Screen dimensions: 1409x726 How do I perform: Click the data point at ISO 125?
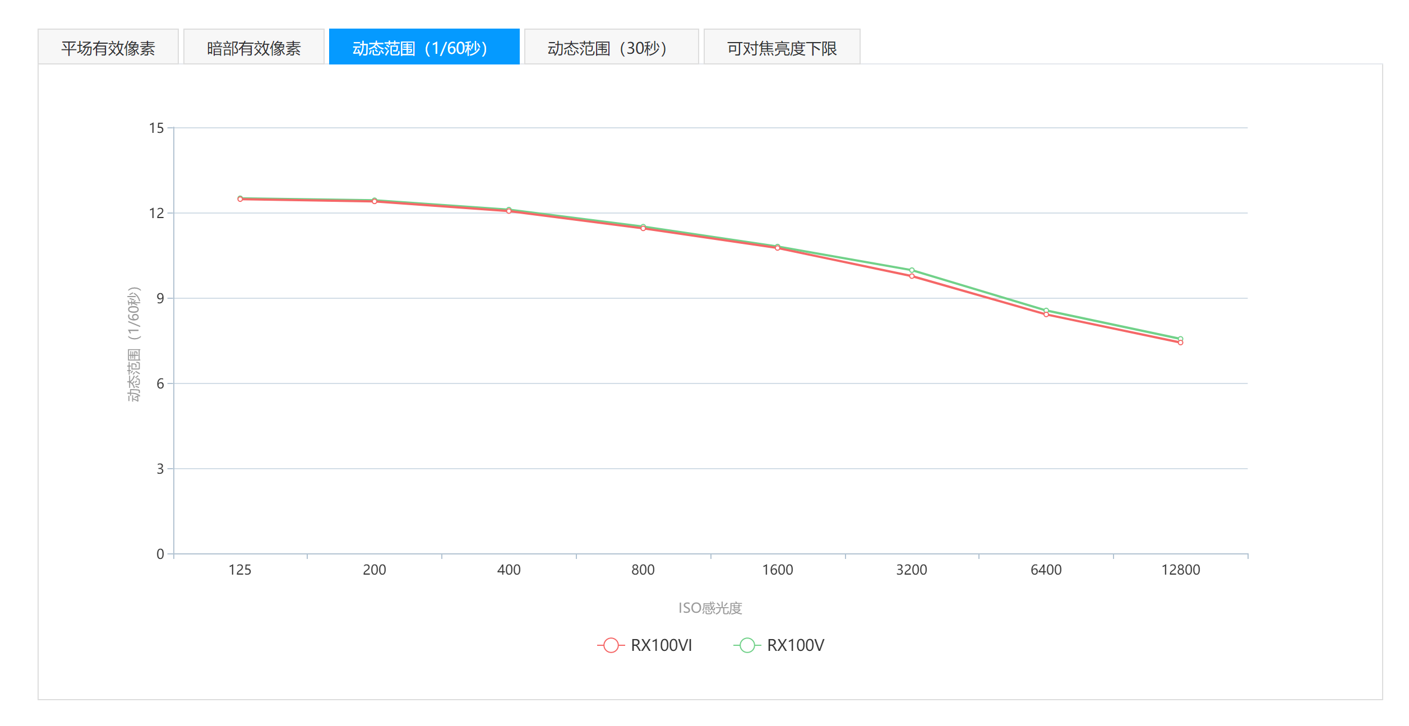[x=240, y=199]
